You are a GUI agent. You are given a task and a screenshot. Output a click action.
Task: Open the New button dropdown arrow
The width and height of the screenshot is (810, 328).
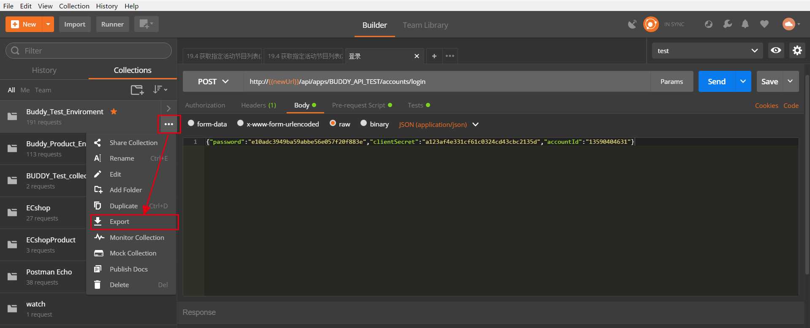48,24
